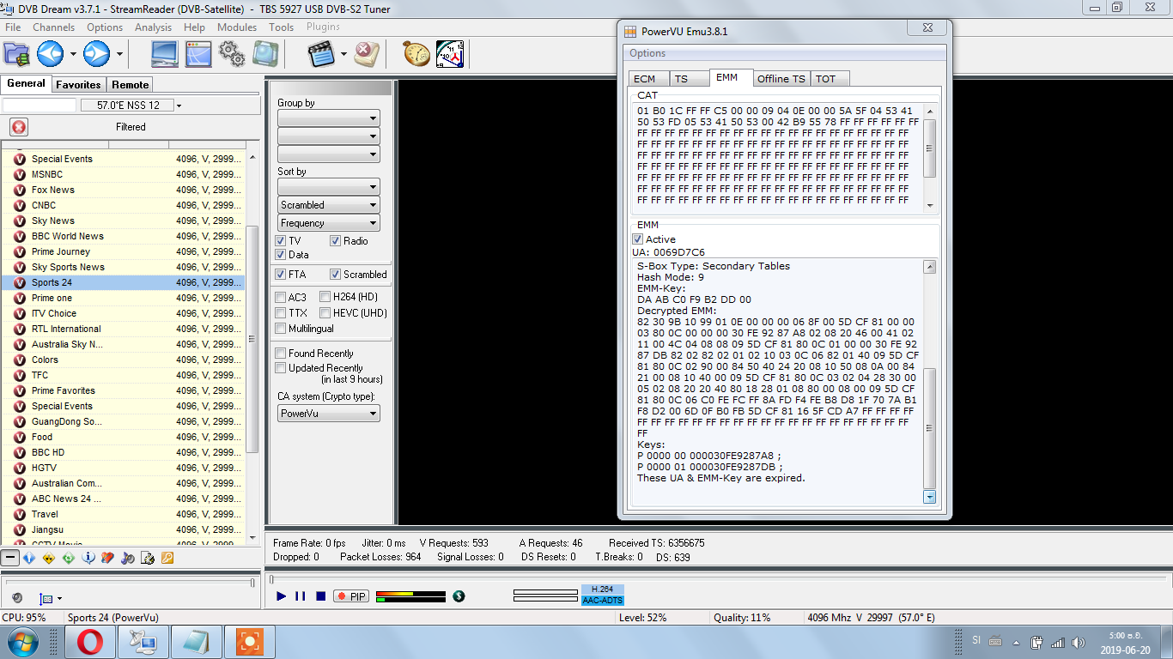Select the Sky Sports News channel
This screenshot has width=1173, height=659.
point(123,267)
